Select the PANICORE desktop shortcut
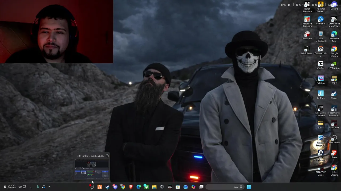The height and width of the screenshot is (191, 341). pyautogui.click(x=334, y=125)
